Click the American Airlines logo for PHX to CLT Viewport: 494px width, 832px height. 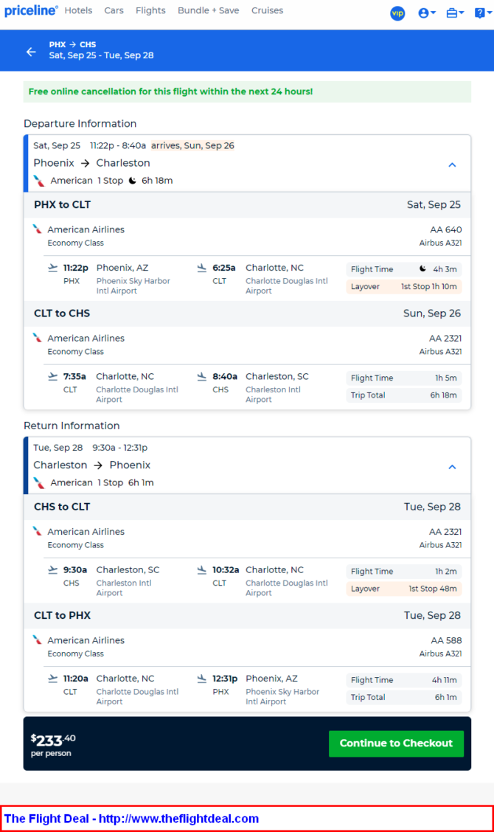[x=38, y=229]
